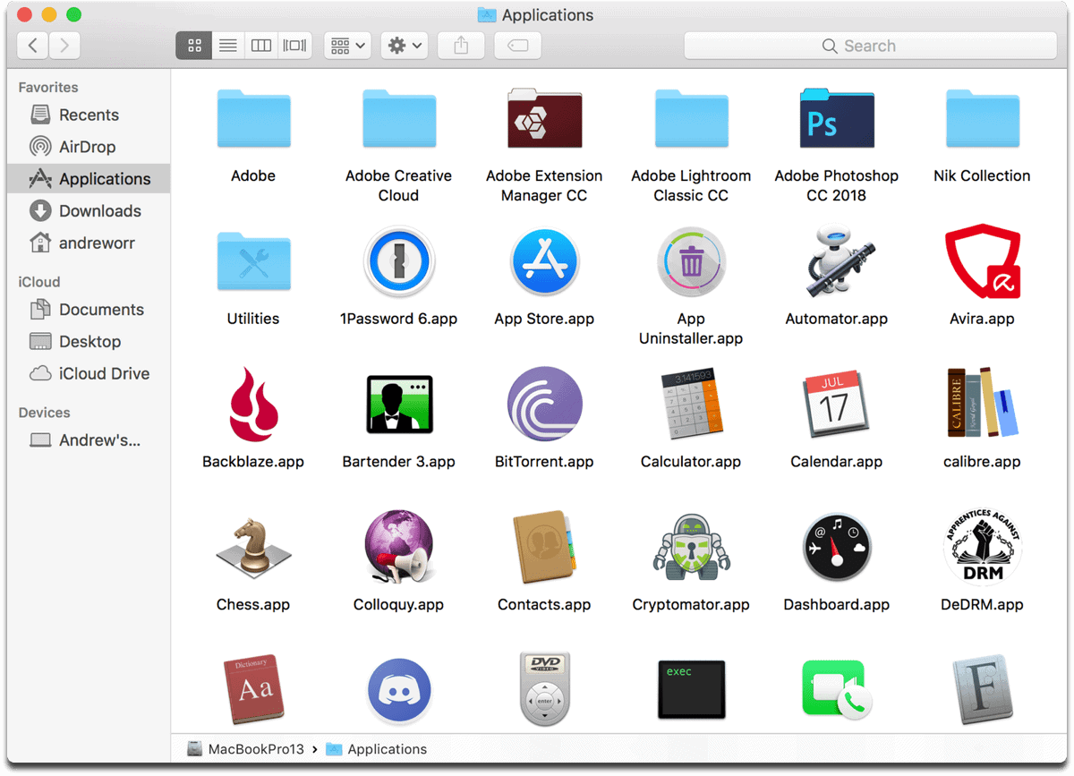
Task: Launch the Calculator app
Action: (x=690, y=404)
